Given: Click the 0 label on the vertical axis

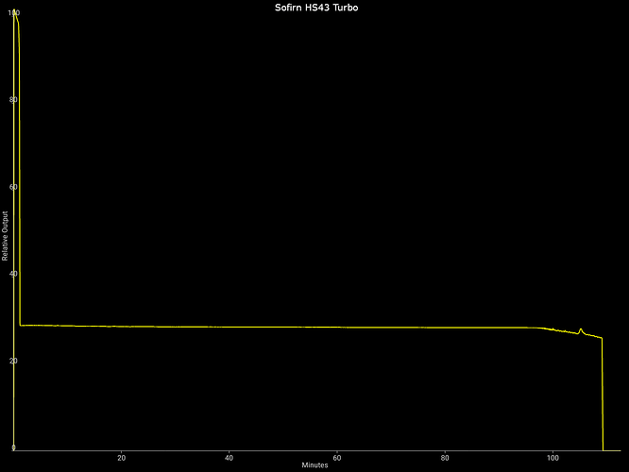Looking at the screenshot, I should [13, 447].
